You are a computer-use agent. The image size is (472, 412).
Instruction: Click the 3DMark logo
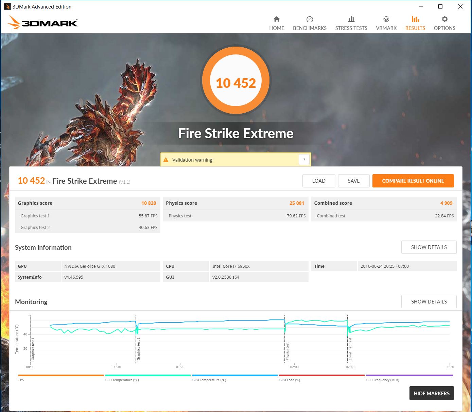43,23
